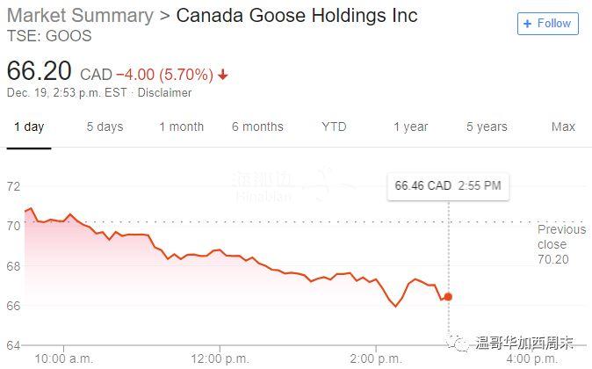592x369 pixels.
Task: Show the 5 years chart range
Action: coord(487,127)
